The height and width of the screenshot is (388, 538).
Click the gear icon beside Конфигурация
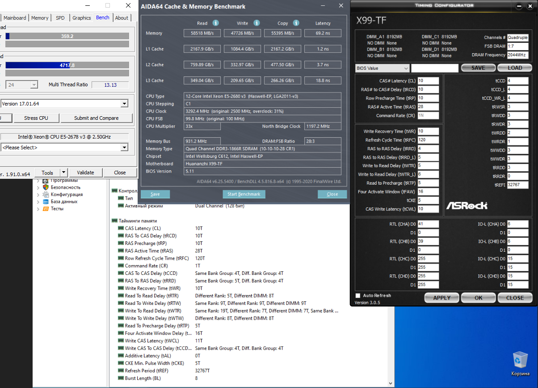pyautogui.click(x=46, y=194)
